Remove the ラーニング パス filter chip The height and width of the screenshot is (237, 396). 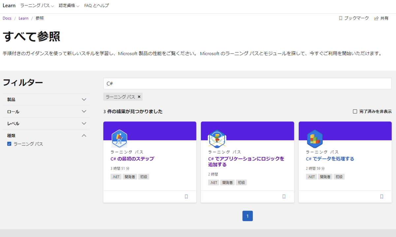coord(139,97)
